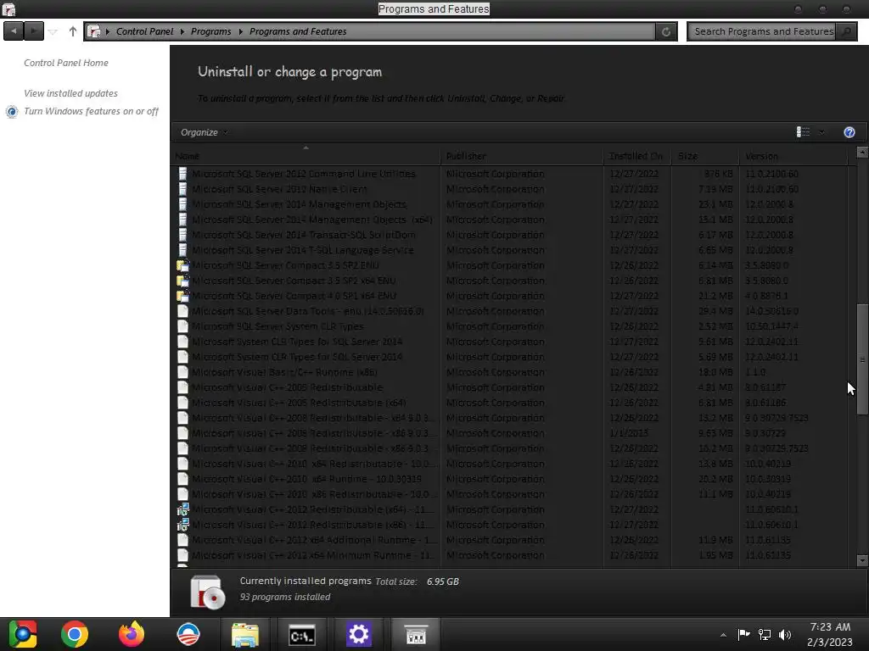Click the SQL Server Compact 3.5 SP2 ENU icon
869x651 pixels.
pos(182,265)
